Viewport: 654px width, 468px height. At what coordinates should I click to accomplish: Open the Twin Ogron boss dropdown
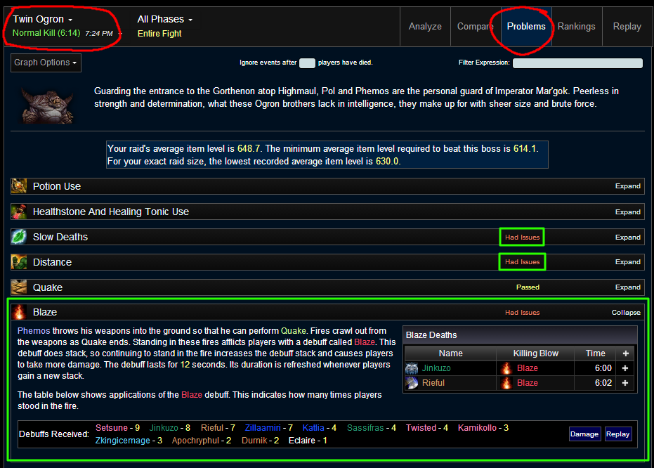pyautogui.click(x=43, y=19)
